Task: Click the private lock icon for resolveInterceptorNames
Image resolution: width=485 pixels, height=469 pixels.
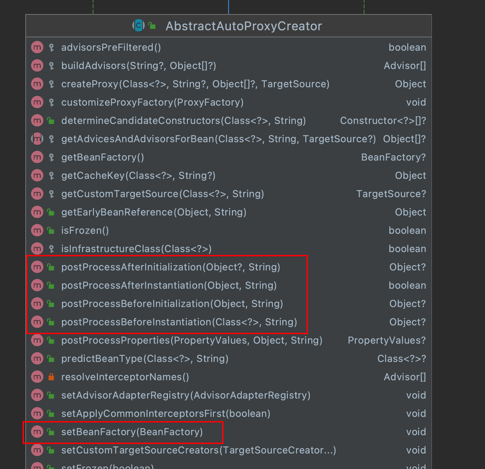Action: click(x=51, y=377)
